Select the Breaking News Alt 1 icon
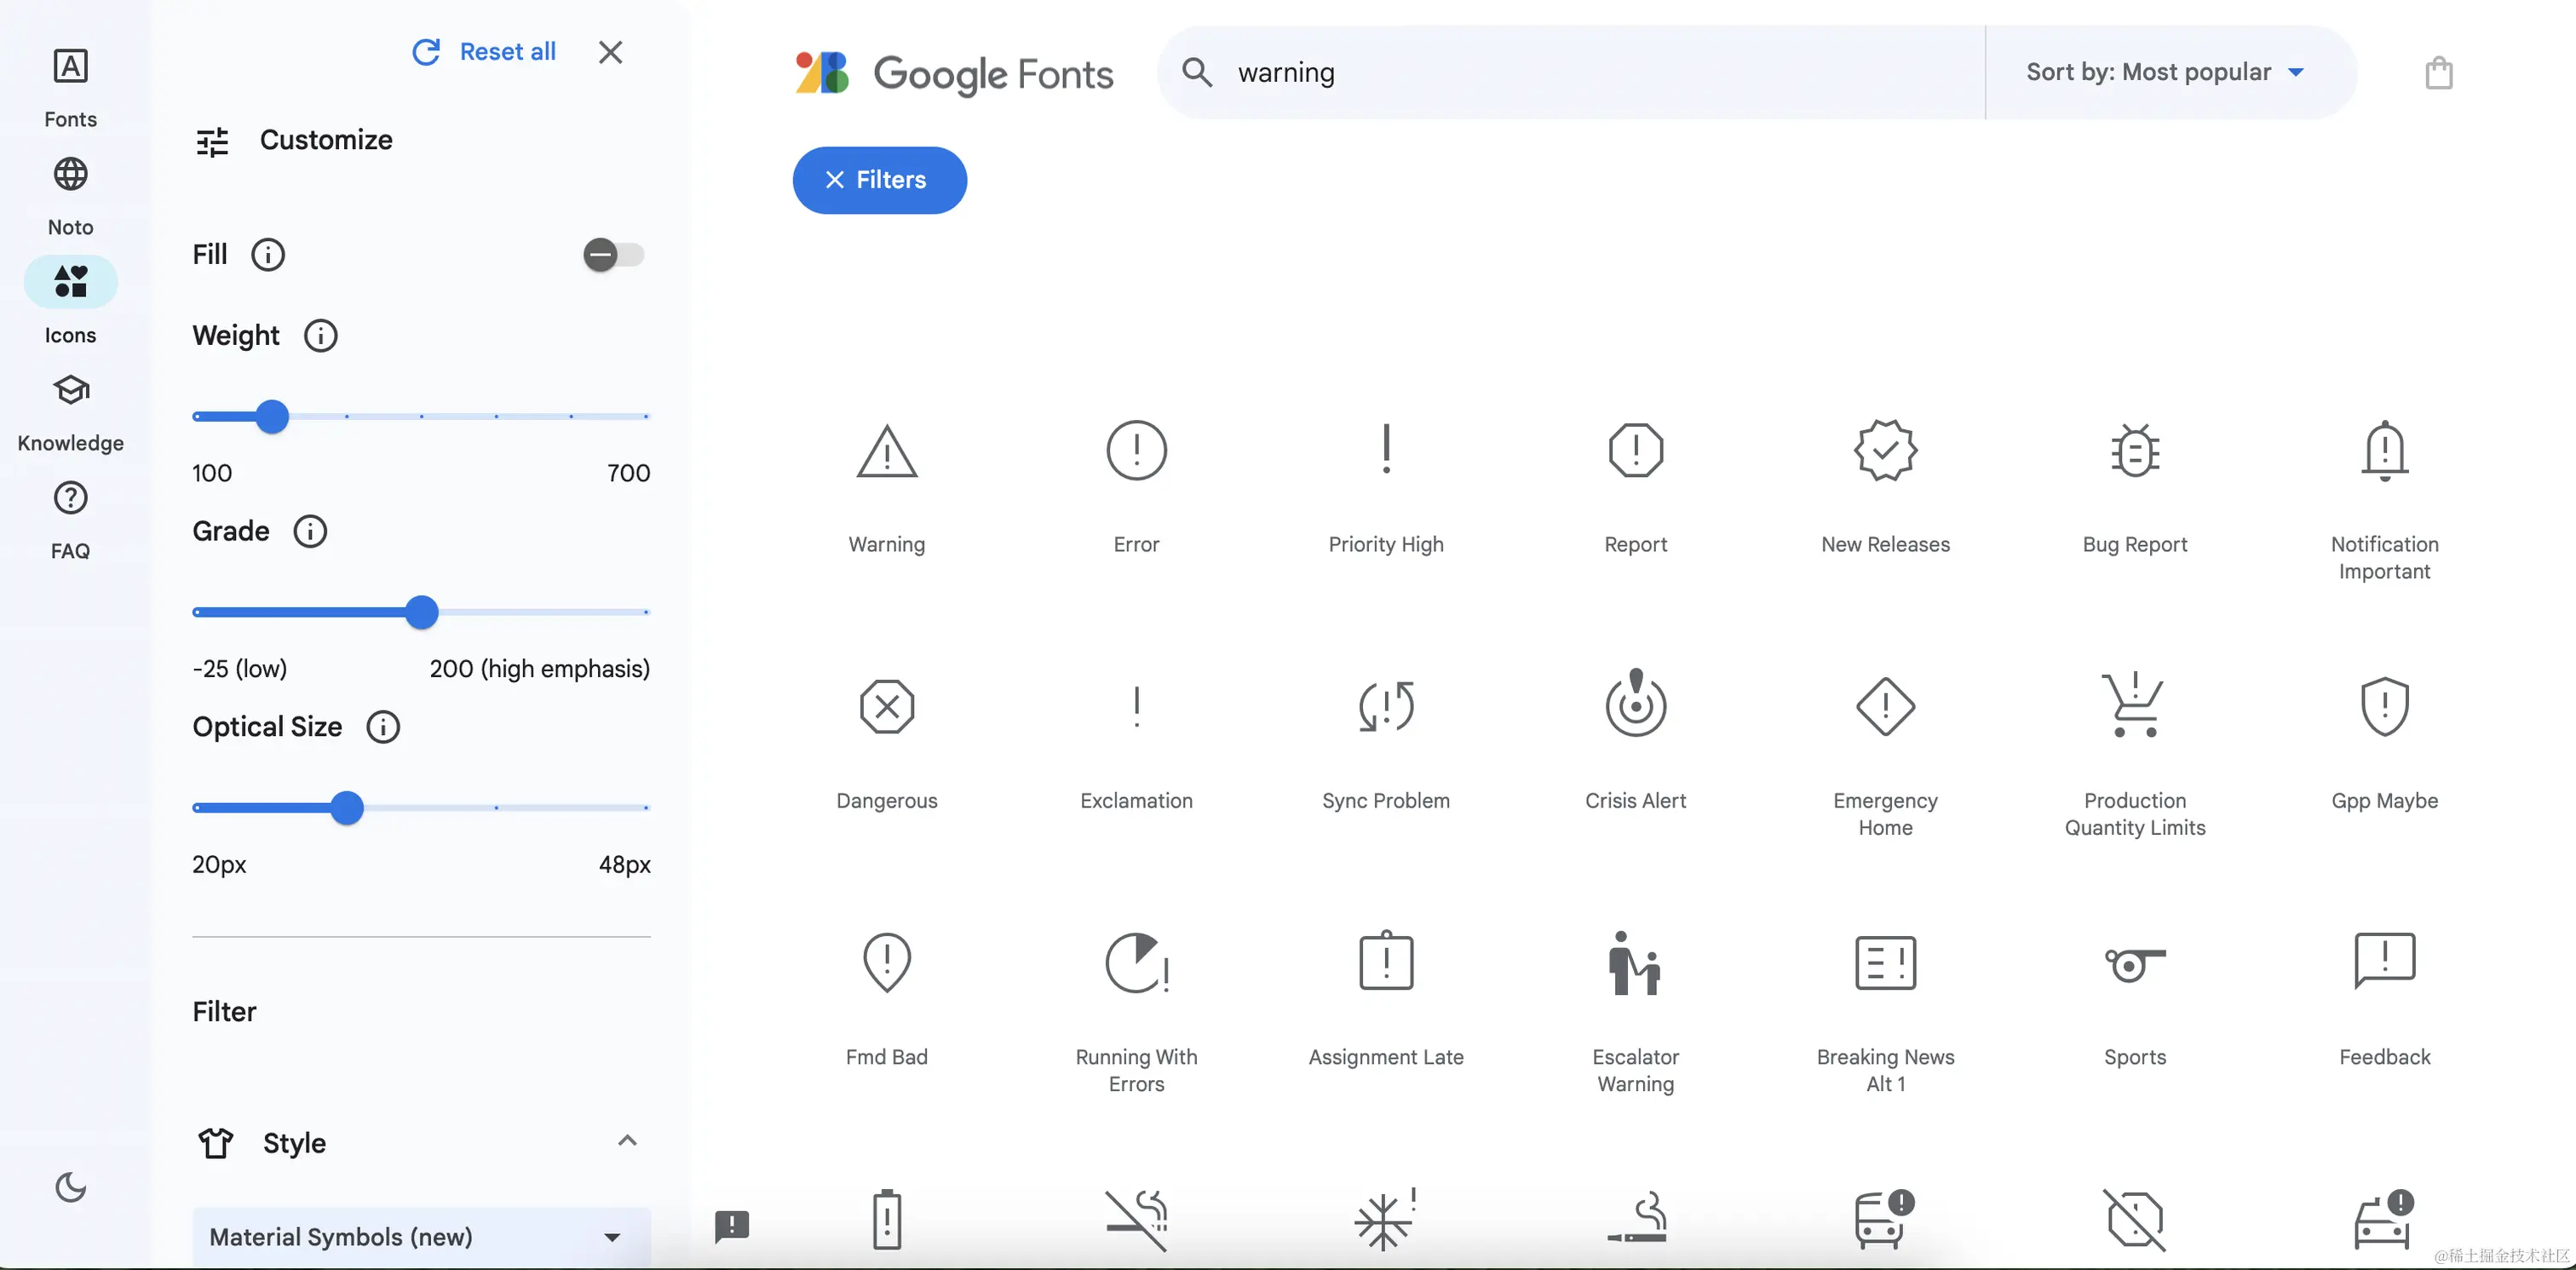Viewport: 2576px width, 1270px height. coord(1884,962)
